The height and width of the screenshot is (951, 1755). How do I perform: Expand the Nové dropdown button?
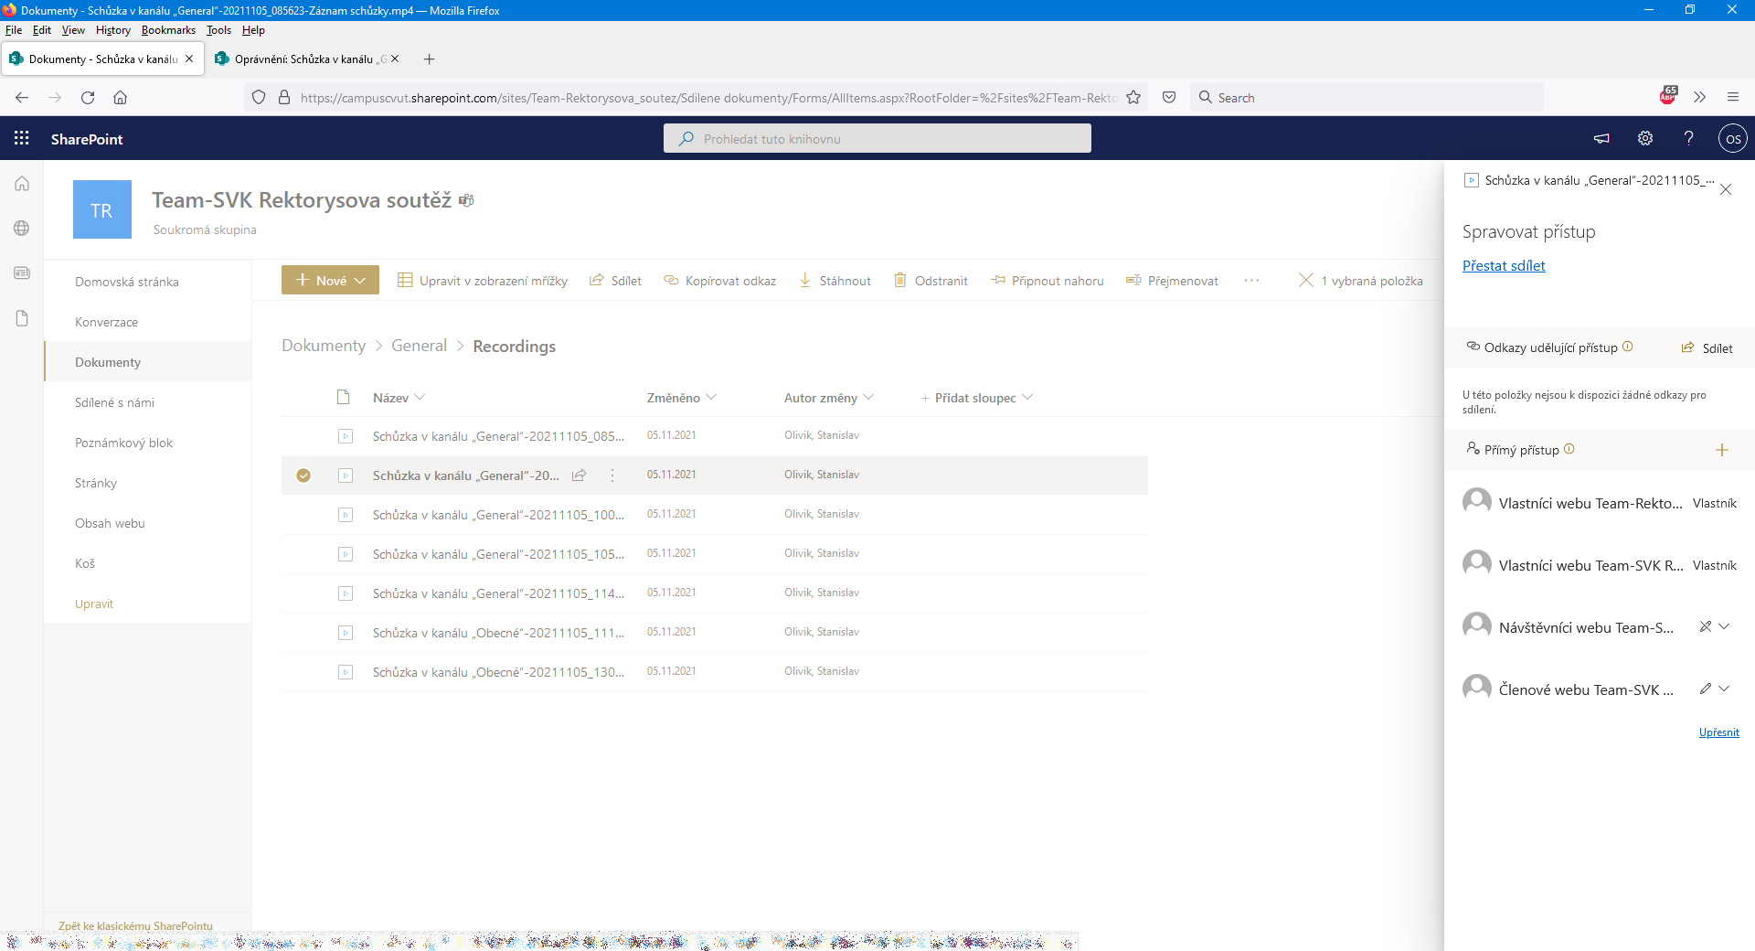click(x=330, y=281)
